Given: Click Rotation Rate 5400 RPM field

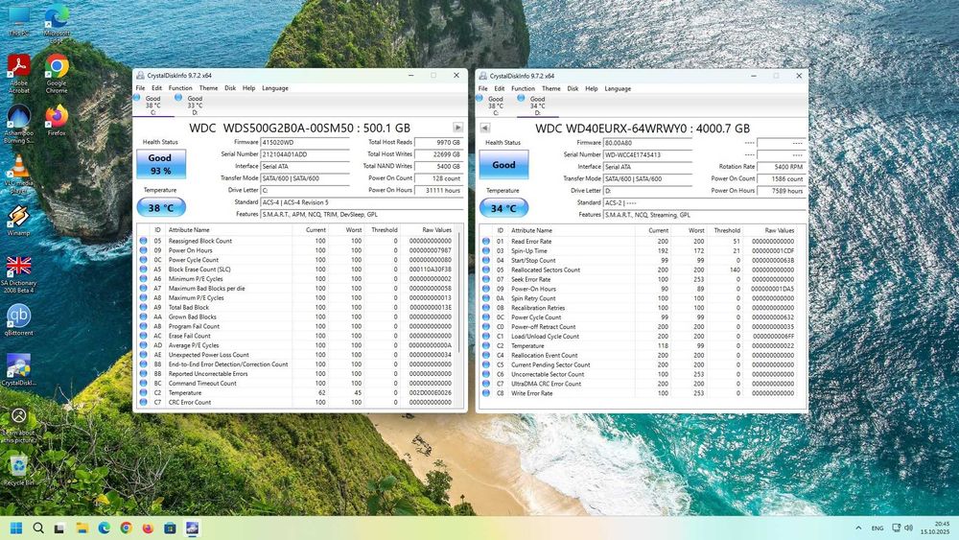Looking at the screenshot, I should coord(781,166).
